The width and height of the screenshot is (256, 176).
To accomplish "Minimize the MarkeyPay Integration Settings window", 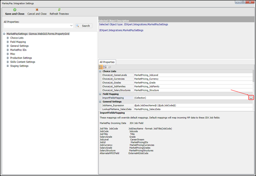I will click(238, 2).
